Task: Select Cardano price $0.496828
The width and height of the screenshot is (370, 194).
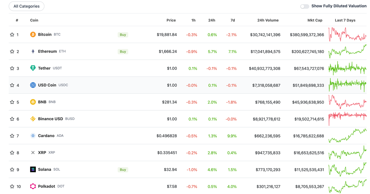Action: (x=167, y=136)
